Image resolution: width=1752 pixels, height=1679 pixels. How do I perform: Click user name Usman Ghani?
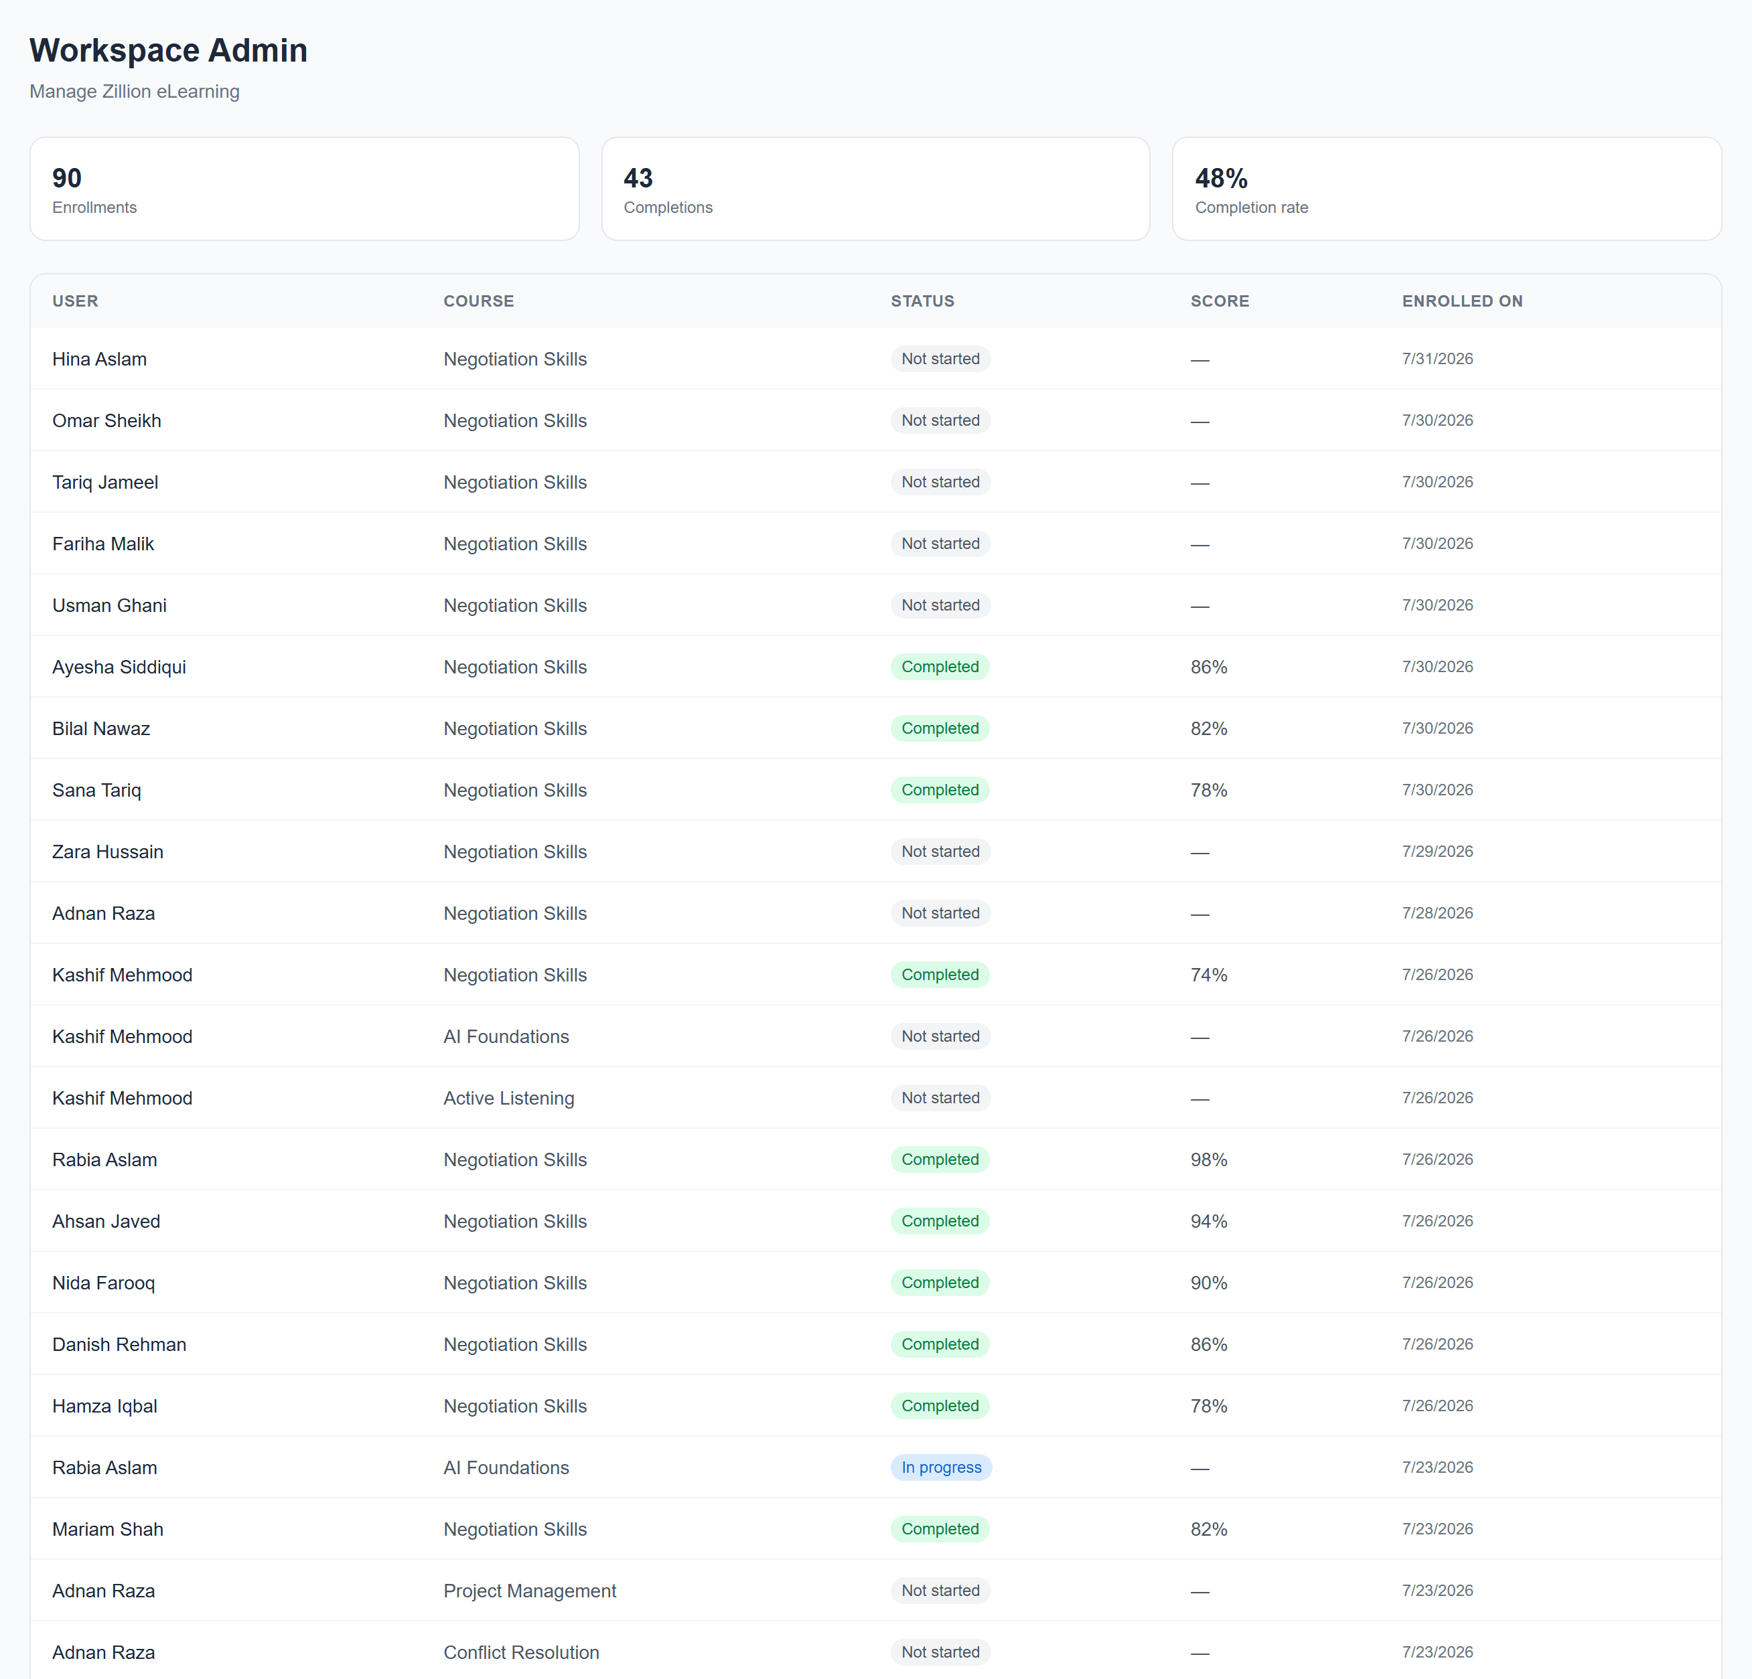click(x=109, y=606)
